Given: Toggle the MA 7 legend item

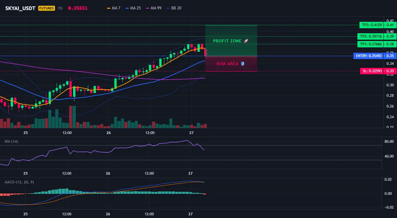Looking at the screenshot, I should [x=114, y=8].
